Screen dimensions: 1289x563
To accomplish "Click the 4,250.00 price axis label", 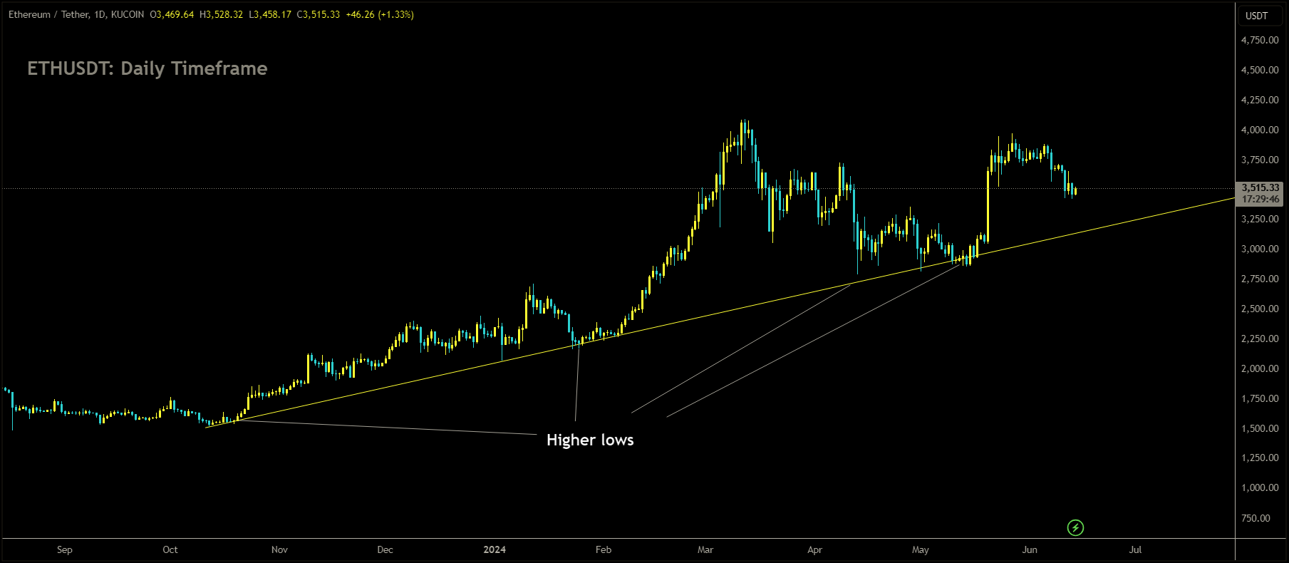I will (x=1260, y=100).
